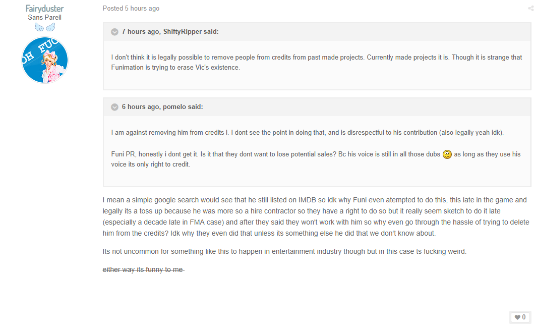The height and width of the screenshot is (329, 535).
Task: Collapse the ShiftyRipper quote block
Action: tap(114, 32)
